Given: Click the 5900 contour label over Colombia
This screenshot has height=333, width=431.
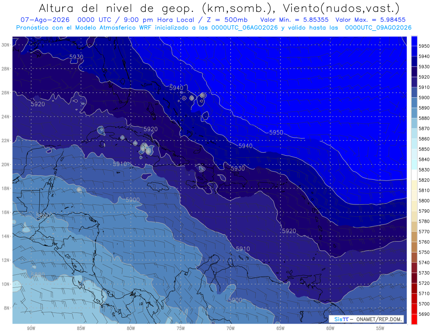Looking at the screenshot, I should 235,300.
